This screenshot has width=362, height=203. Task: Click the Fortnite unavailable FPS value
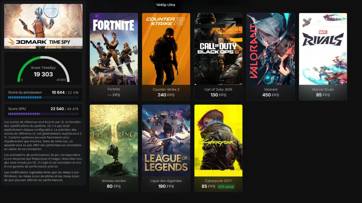pos(114,95)
